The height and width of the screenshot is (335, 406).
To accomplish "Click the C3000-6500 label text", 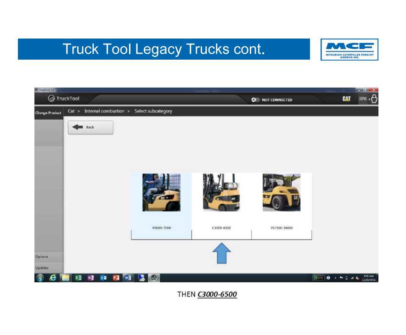I will pos(221,228).
